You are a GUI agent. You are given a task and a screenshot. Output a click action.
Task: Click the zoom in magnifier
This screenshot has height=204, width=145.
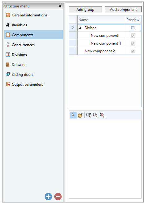[89, 115]
